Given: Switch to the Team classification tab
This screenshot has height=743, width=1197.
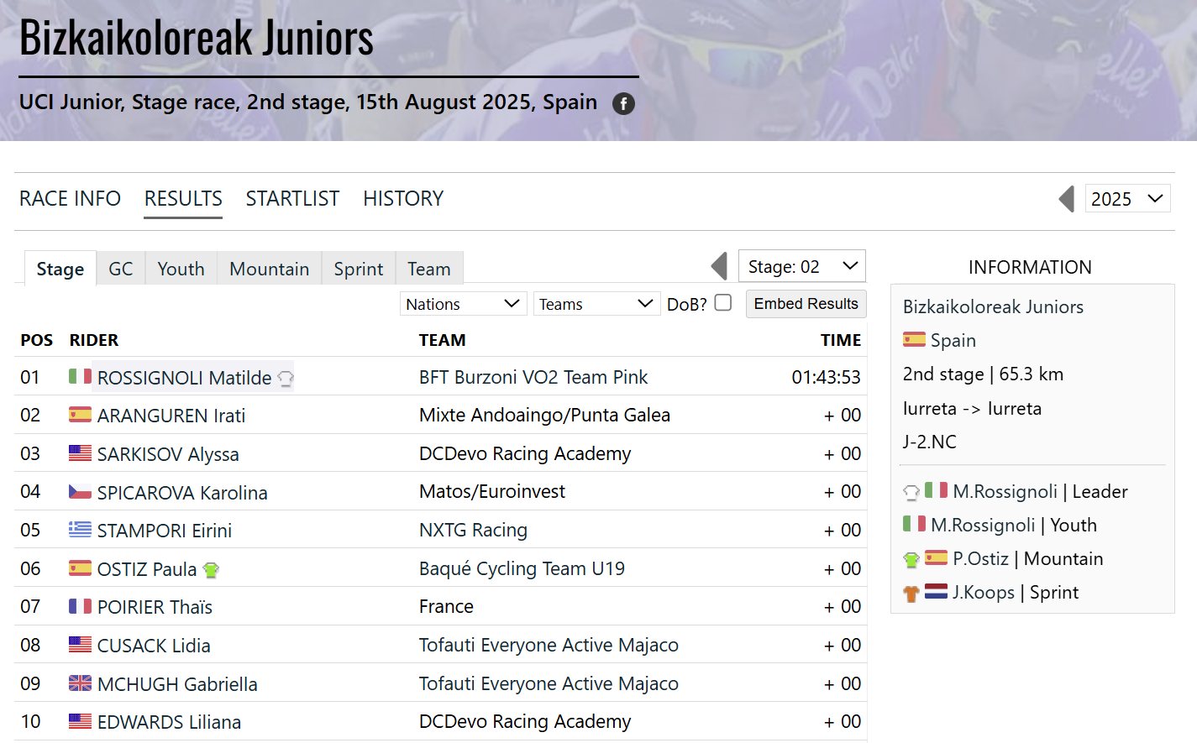Looking at the screenshot, I should click(x=429, y=269).
